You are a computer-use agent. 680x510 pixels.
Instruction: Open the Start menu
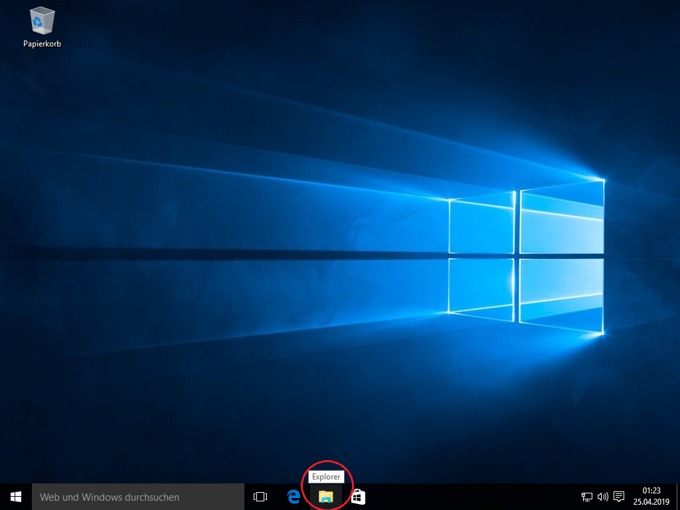point(15,496)
